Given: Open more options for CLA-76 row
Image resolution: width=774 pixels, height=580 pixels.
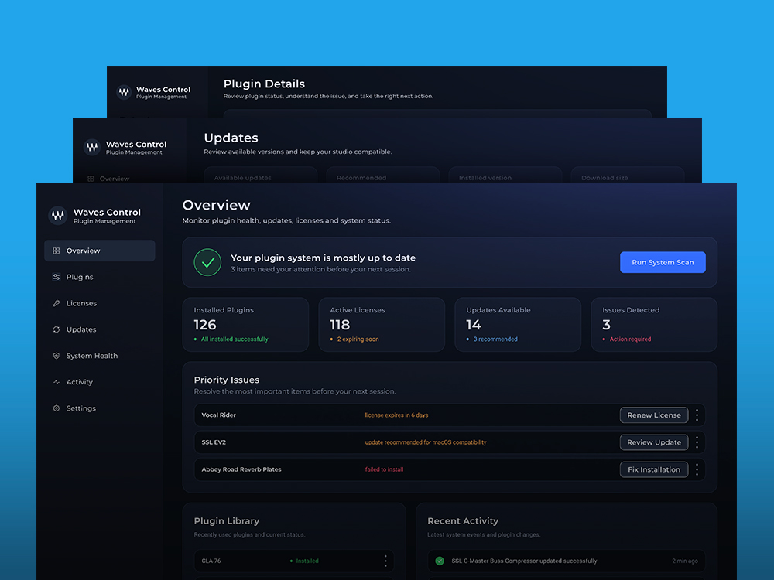Looking at the screenshot, I should (x=385, y=561).
